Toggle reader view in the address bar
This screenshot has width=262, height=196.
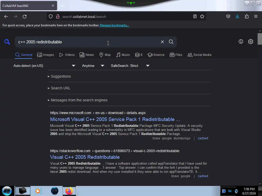click(x=195, y=16)
